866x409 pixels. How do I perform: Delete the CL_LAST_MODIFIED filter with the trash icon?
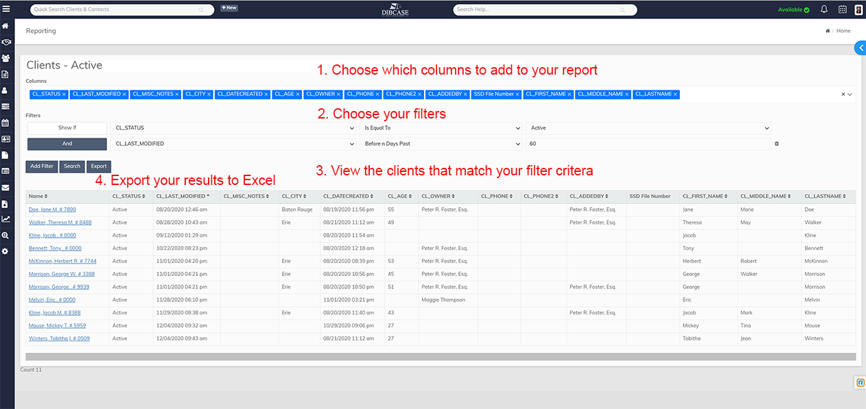tap(777, 144)
